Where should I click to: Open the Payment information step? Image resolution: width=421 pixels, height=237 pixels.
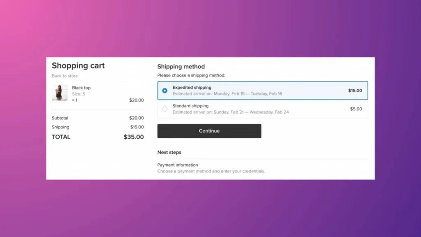click(177, 165)
